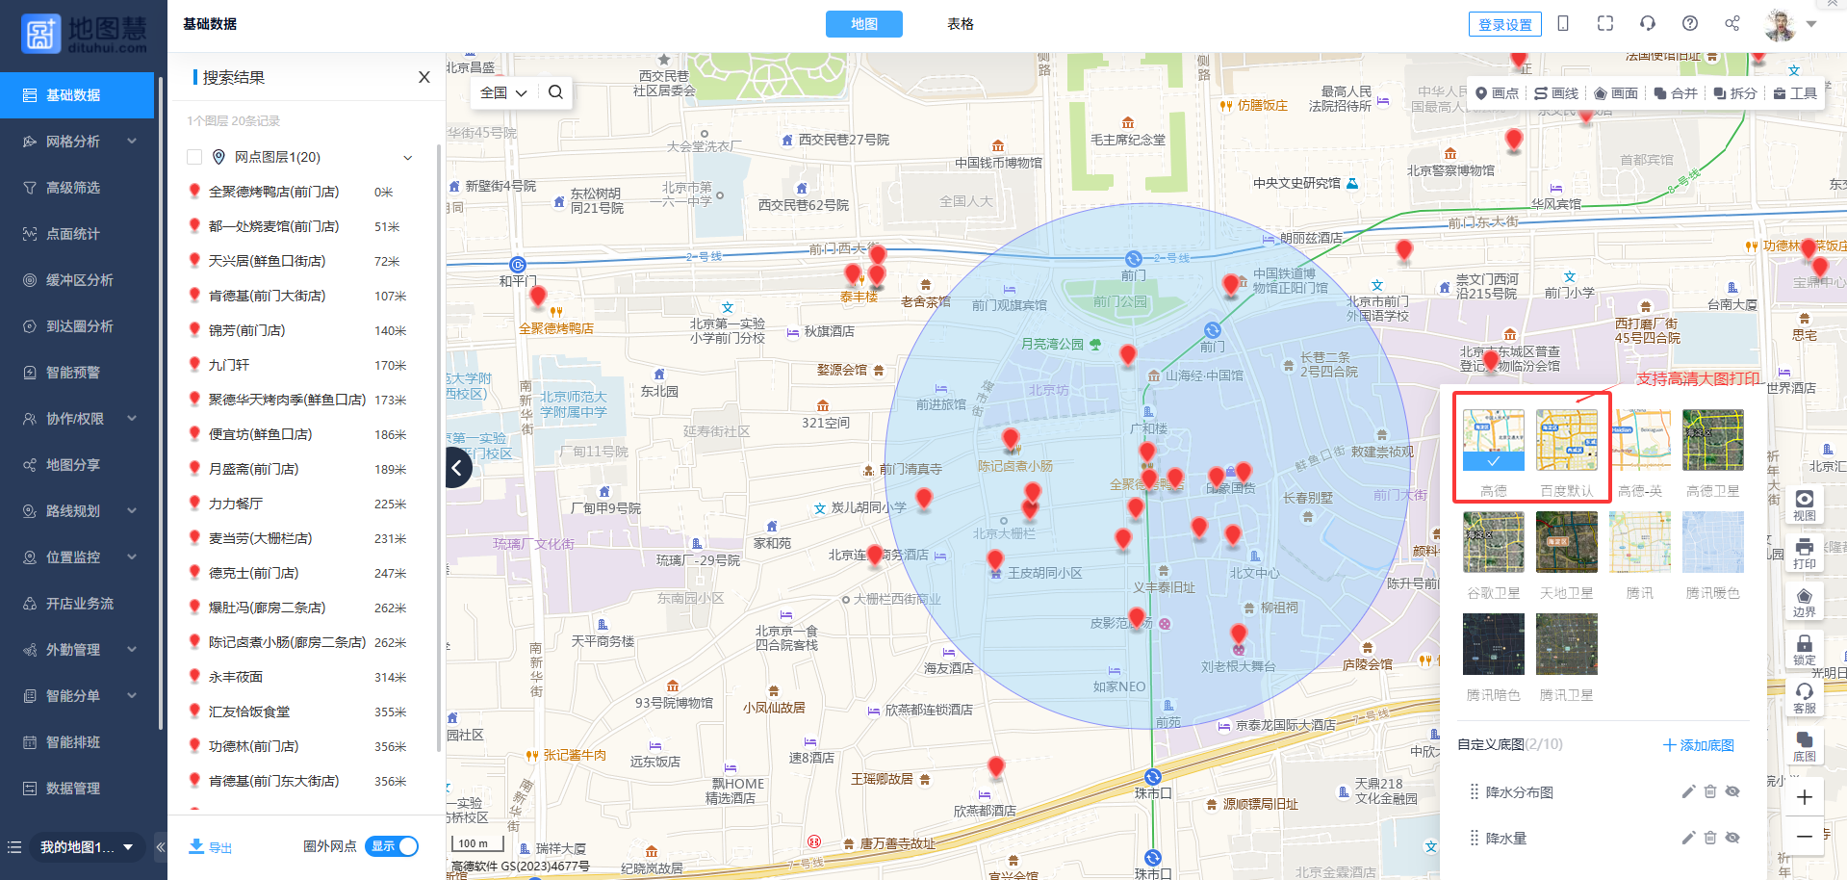Hide the 降水分布图 layer visibility
The image size is (1847, 880).
point(1732,791)
